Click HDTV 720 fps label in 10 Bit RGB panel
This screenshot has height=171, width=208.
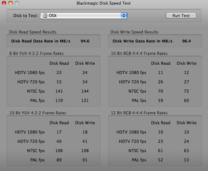coord(132,82)
